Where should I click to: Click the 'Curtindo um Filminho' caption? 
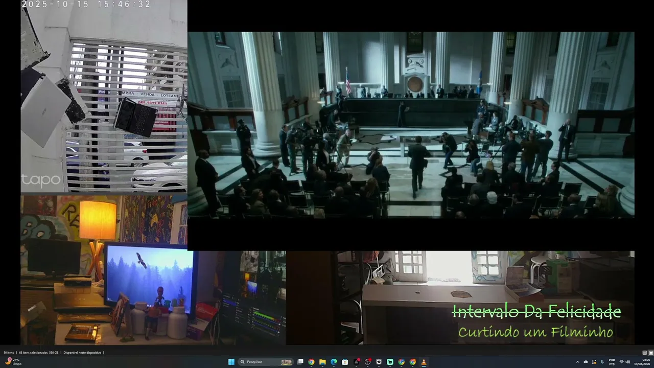pos(535,332)
